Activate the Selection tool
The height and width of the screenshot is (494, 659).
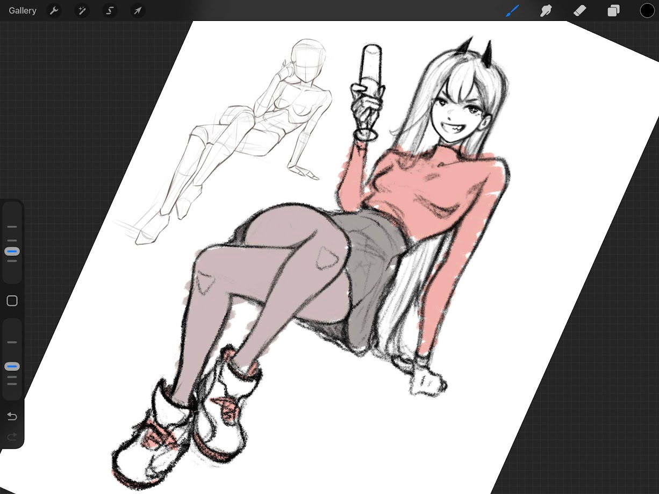tap(110, 11)
